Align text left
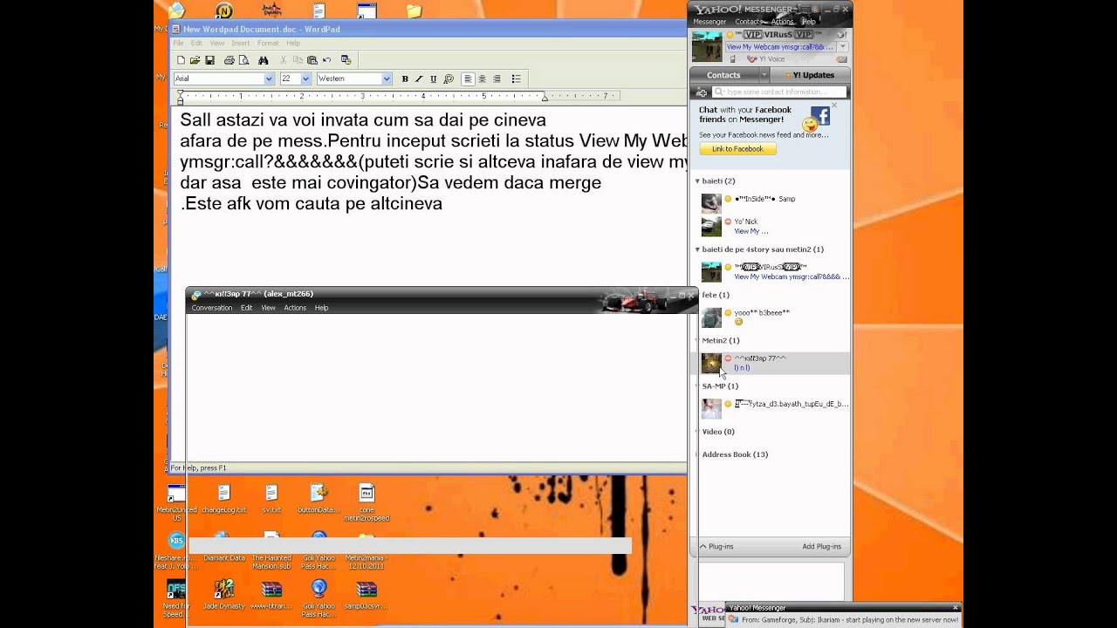The height and width of the screenshot is (628, 1117). tap(468, 78)
